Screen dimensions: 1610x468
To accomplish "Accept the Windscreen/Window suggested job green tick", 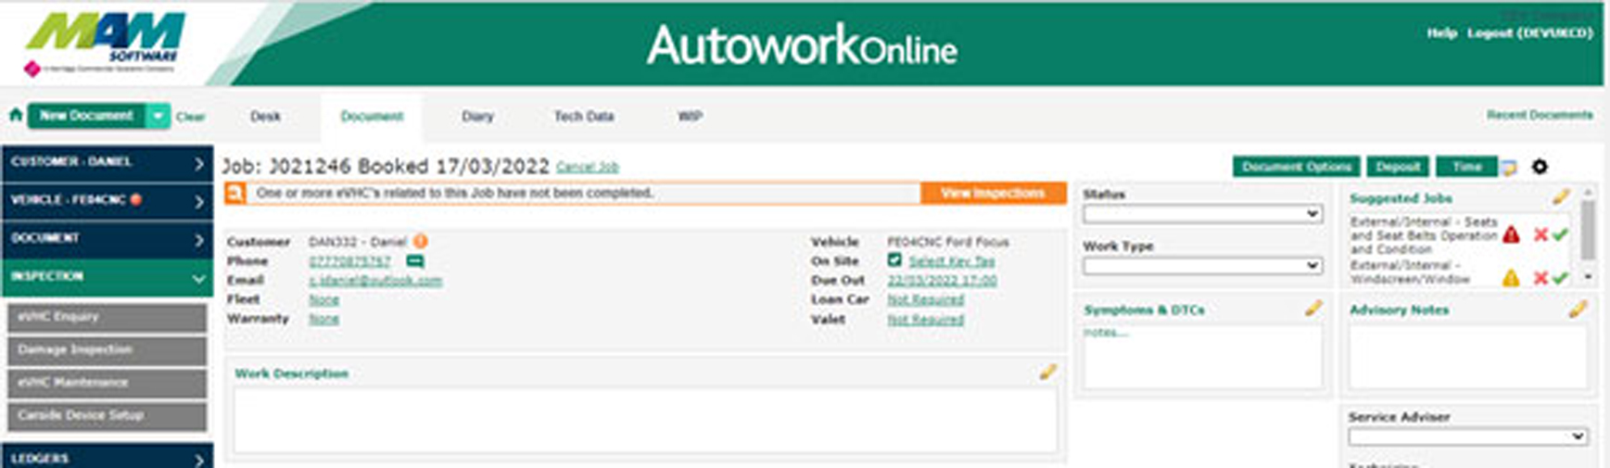I will tap(1561, 278).
